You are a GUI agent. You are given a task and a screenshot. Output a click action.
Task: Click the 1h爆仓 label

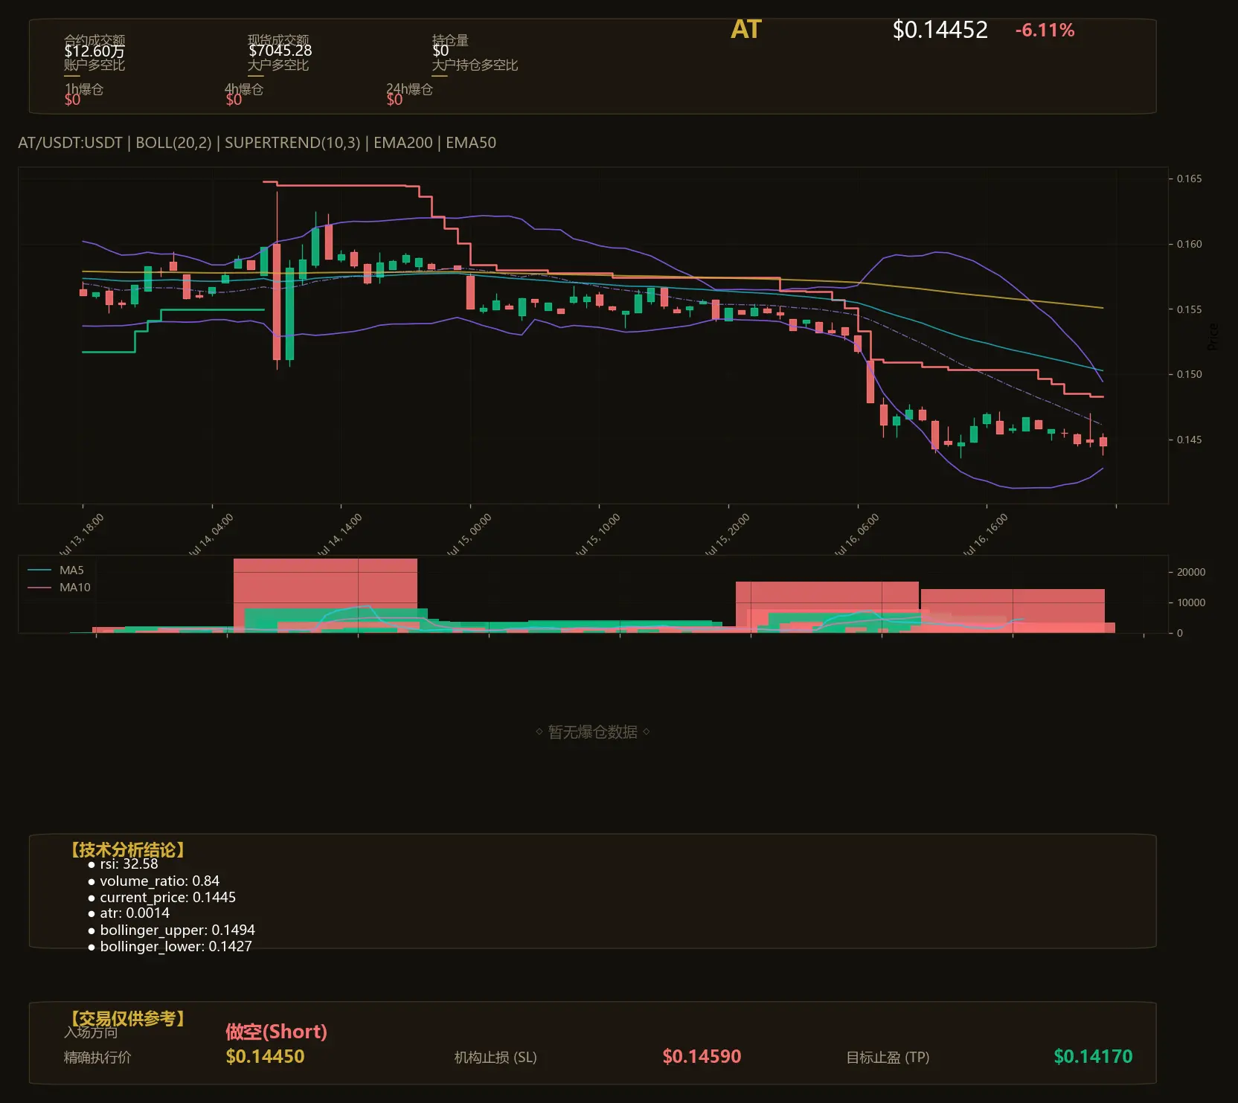coord(84,89)
